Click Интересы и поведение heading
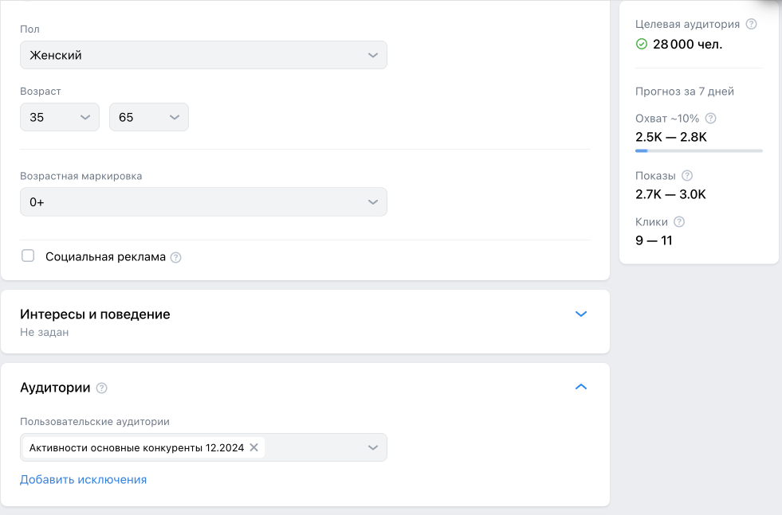782x515 pixels. click(x=95, y=314)
